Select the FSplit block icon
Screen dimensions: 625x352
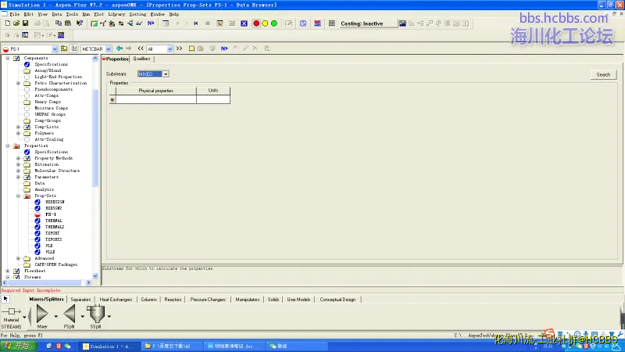click(x=70, y=314)
